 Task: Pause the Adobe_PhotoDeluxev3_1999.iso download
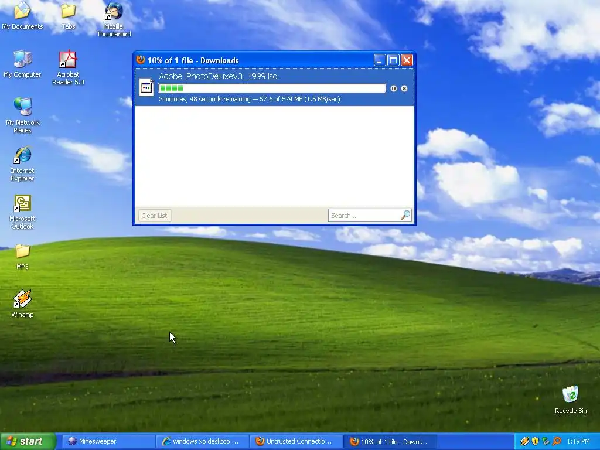[393, 88]
